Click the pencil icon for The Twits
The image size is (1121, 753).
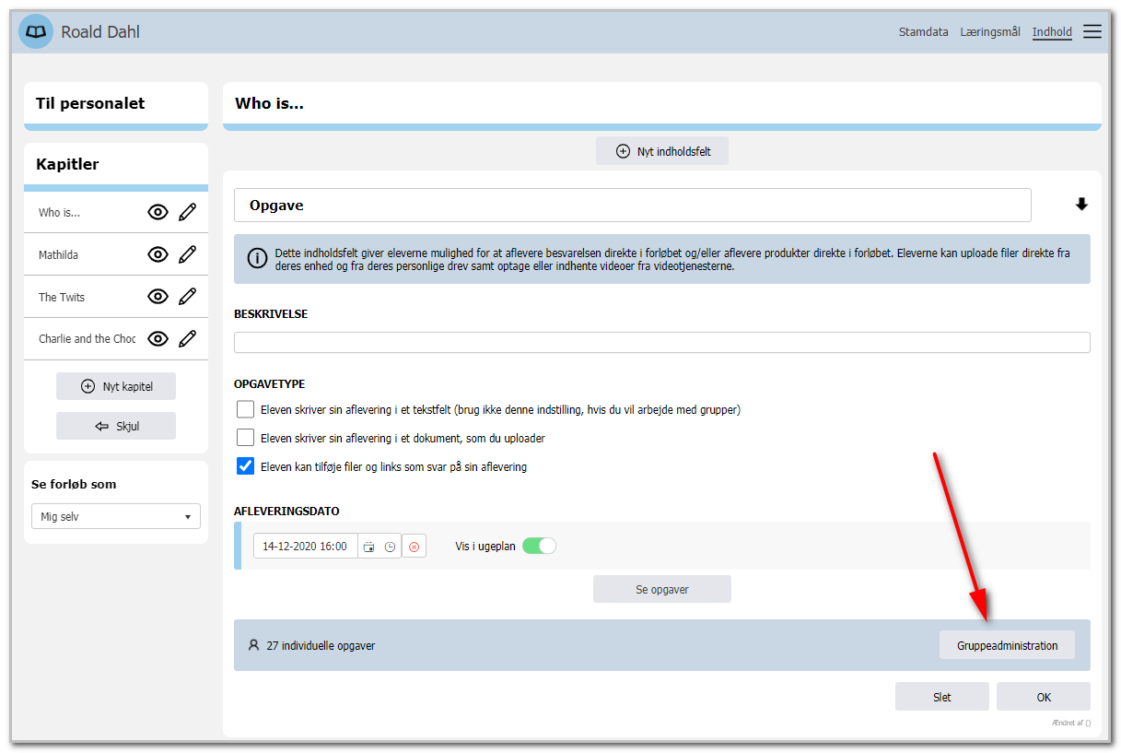click(188, 297)
